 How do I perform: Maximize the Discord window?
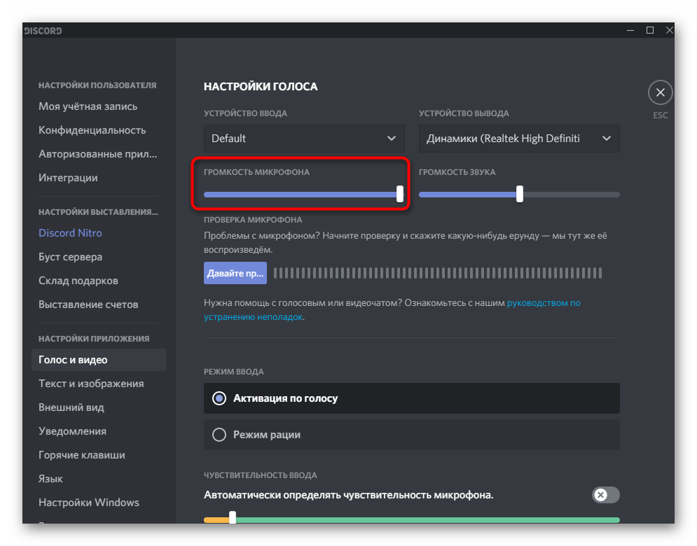pos(650,30)
